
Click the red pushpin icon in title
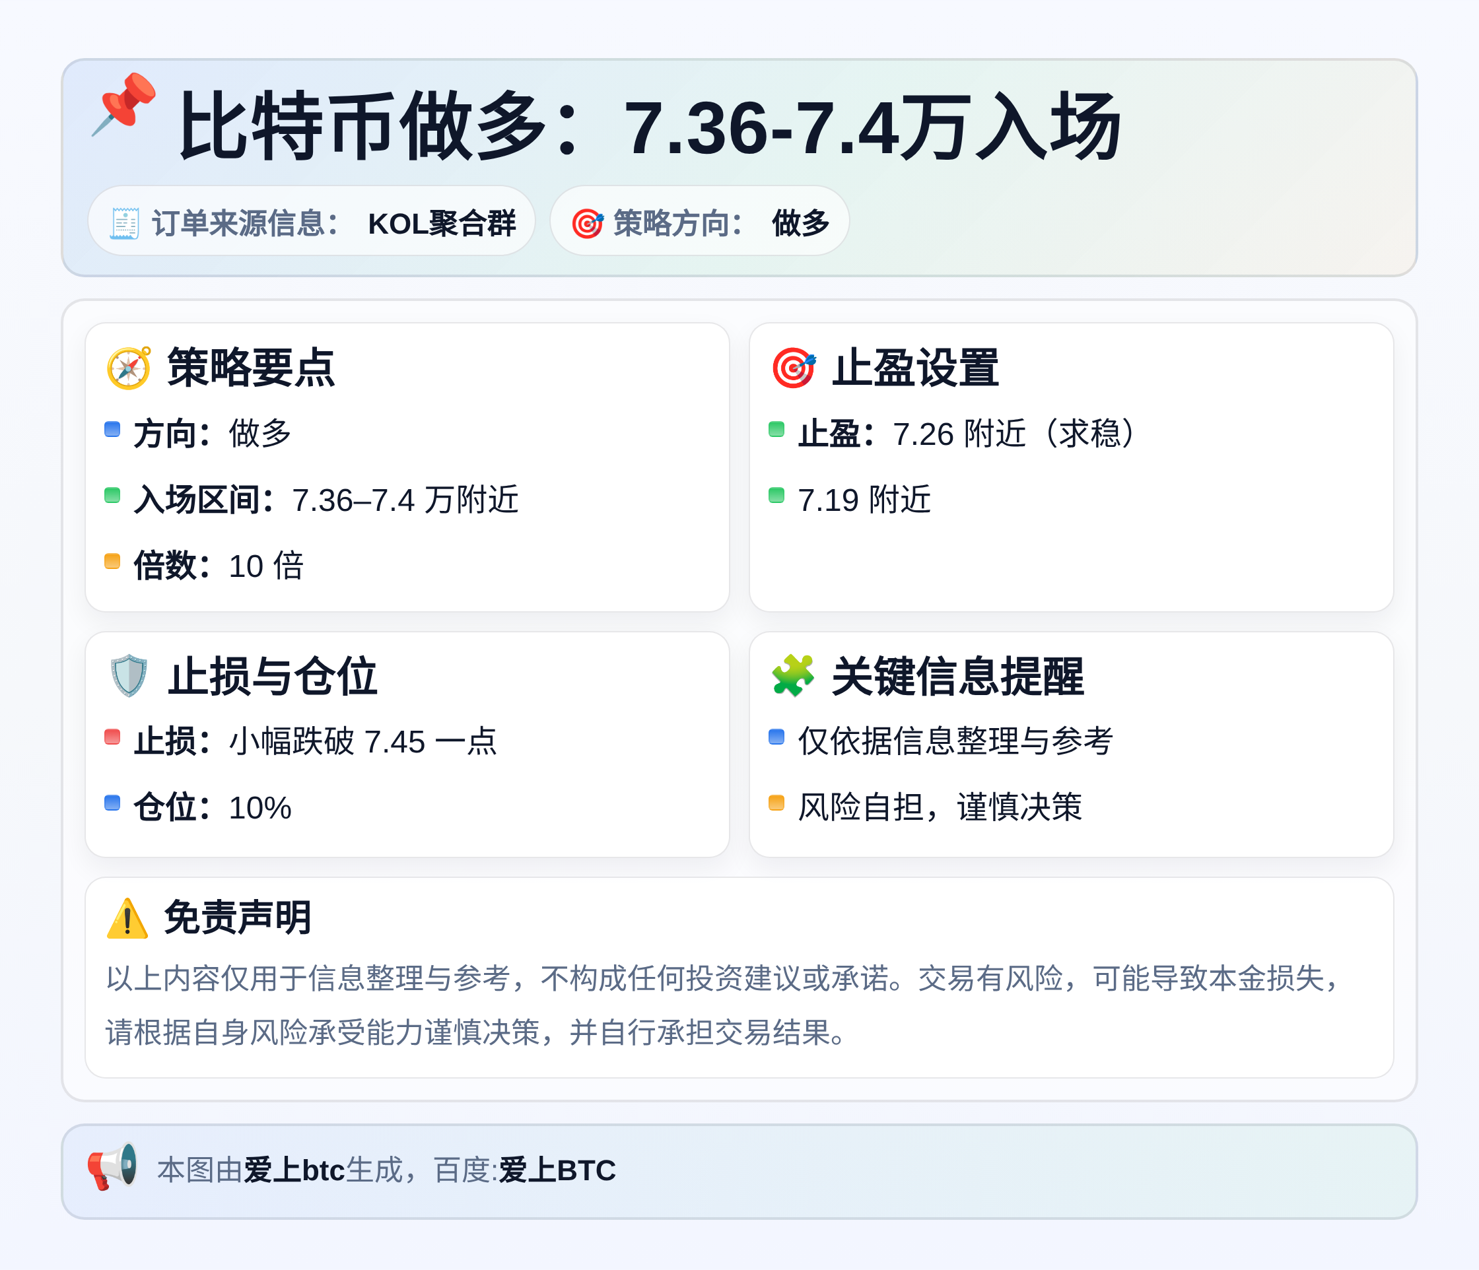124,104
